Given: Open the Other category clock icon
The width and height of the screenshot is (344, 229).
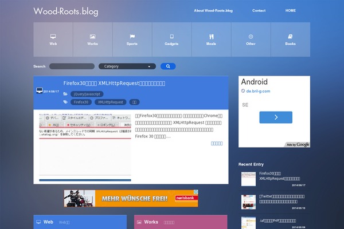Looking at the screenshot, I should [x=251, y=37].
